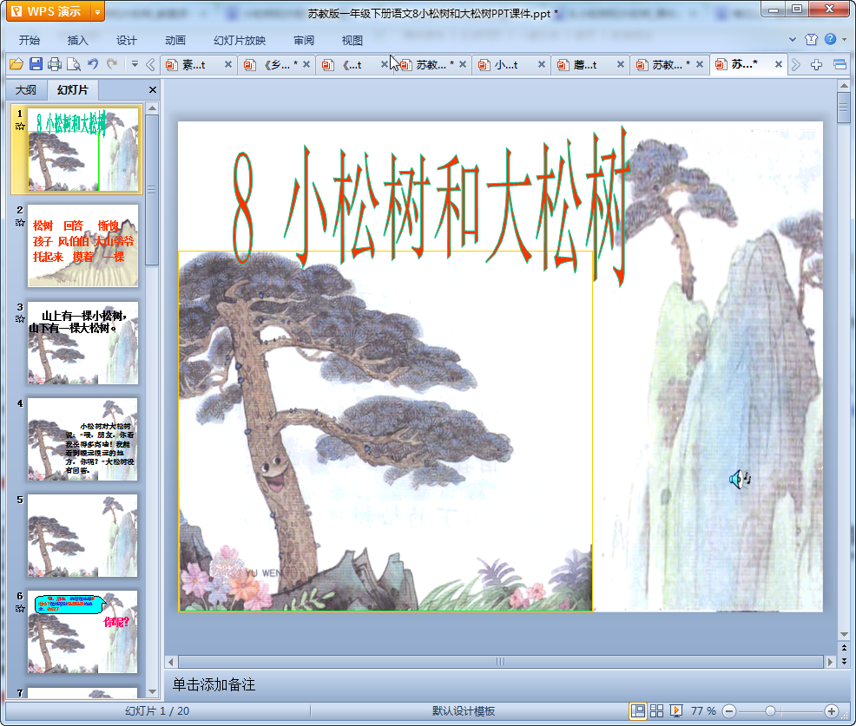Click thumbnail panel scroll up arrow

pos(152,108)
